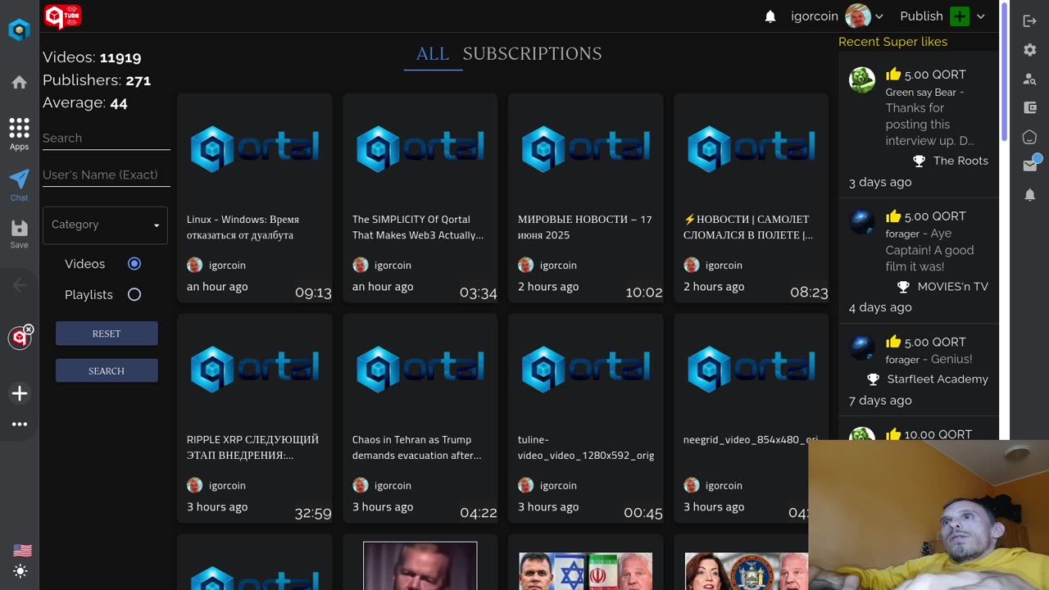Click the hexagon icon in the right toolbar
Screen dimensions: 1049x590
(1030, 137)
